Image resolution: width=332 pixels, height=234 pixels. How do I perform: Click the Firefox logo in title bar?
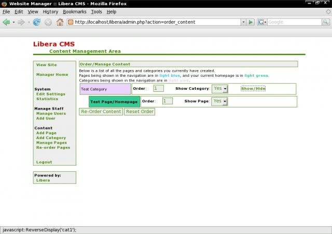pyautogui.click(x=4, y=4)
